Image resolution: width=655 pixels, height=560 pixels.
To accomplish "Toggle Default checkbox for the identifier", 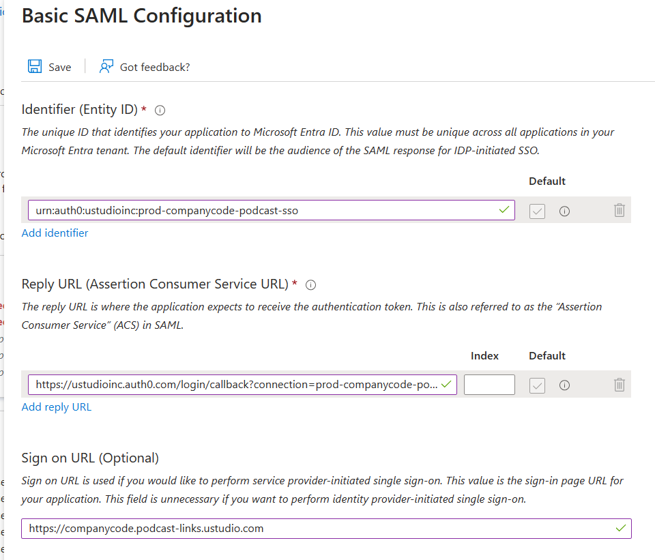I will 537,211.
